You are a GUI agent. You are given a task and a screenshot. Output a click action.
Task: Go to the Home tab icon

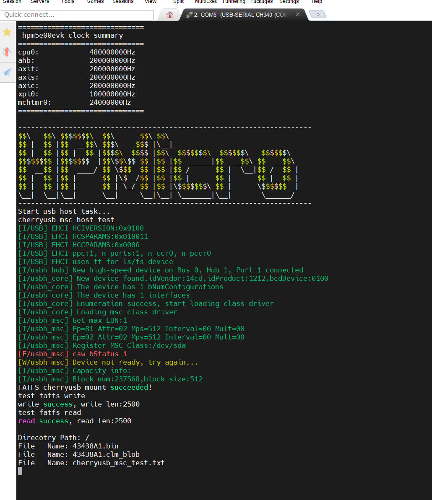170,15
